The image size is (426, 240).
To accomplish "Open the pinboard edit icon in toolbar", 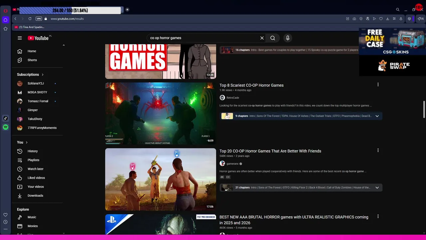I will pyautogui.click(x=348, y=19).
